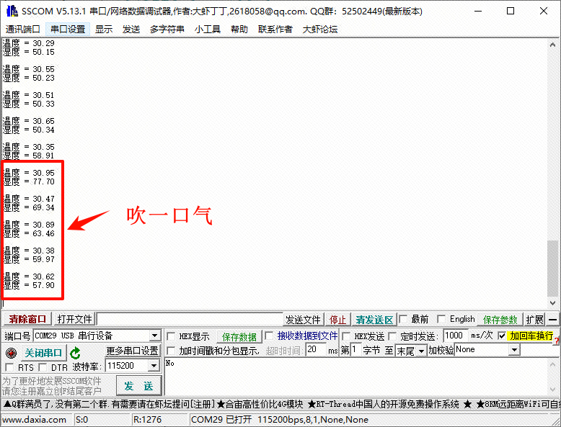Screen dimensions: 561x427
Task: Click the 1000 ms timed interval field
Action: point(455,336)
